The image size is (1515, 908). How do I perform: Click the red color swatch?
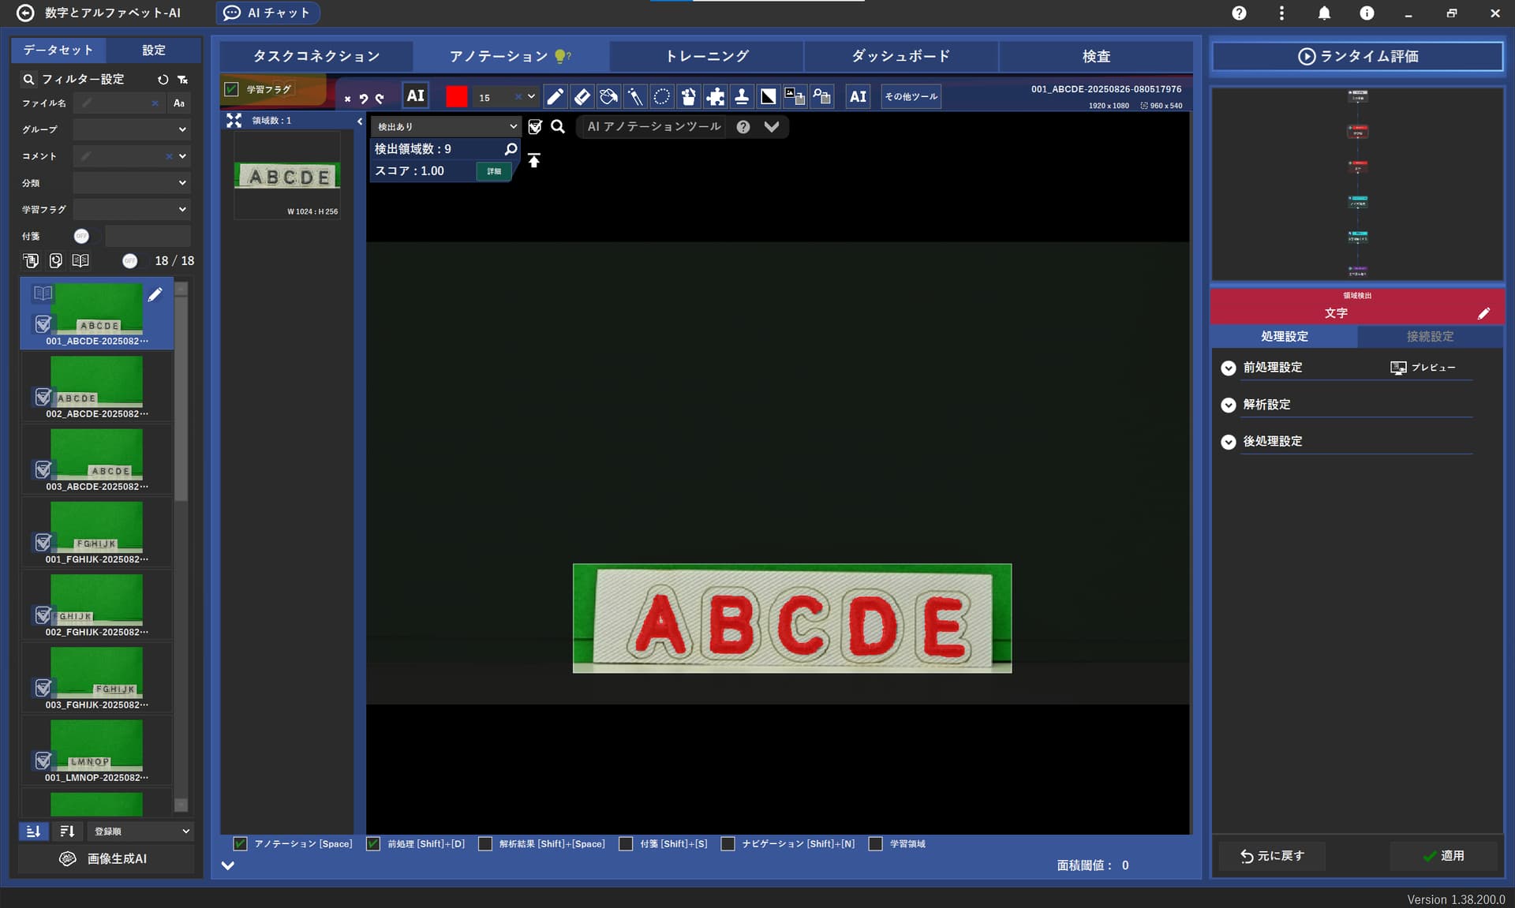click(x=456, y=96)
